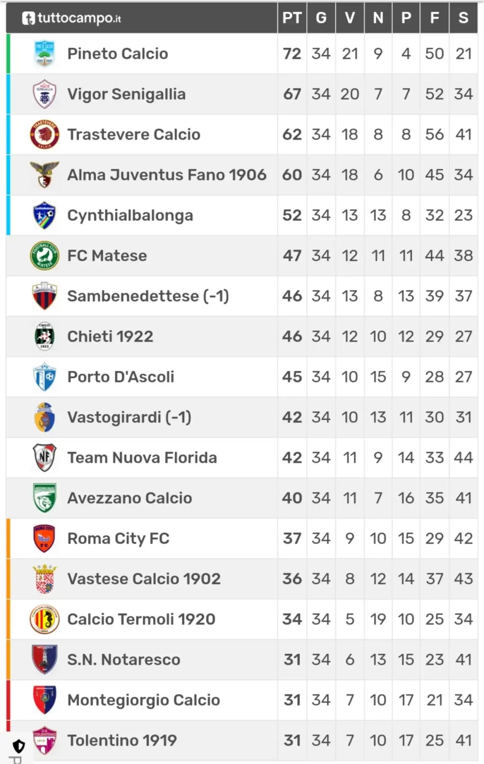Screen dimensions: 484x764
Task: Sort table by PT column header
Action: coord(292,18)
